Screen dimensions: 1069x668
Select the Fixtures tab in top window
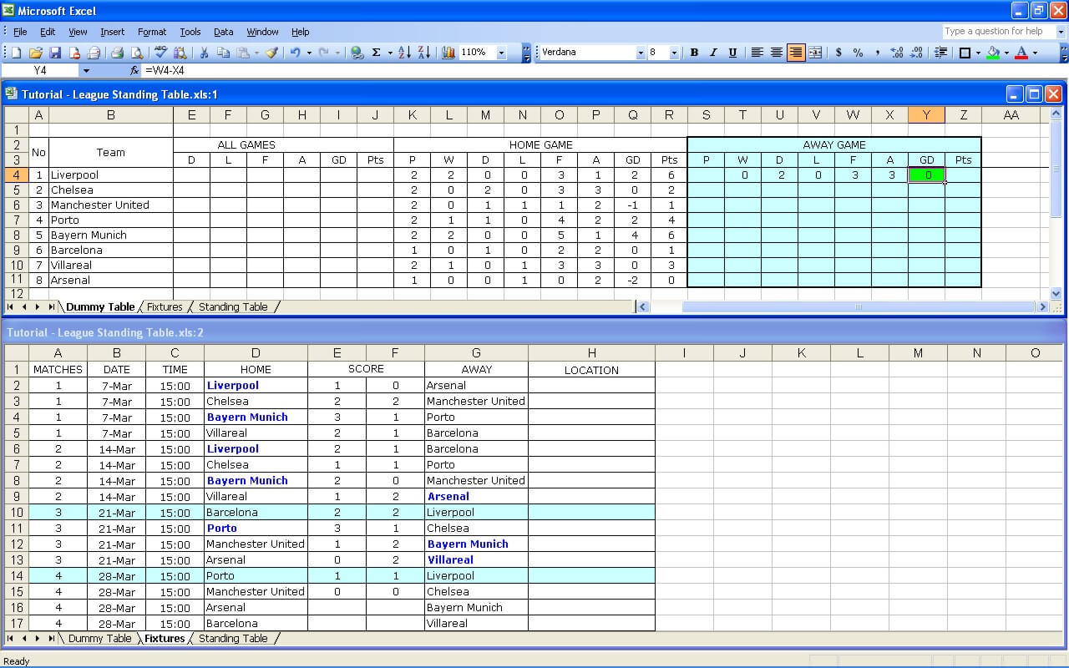tap(165, 306)
